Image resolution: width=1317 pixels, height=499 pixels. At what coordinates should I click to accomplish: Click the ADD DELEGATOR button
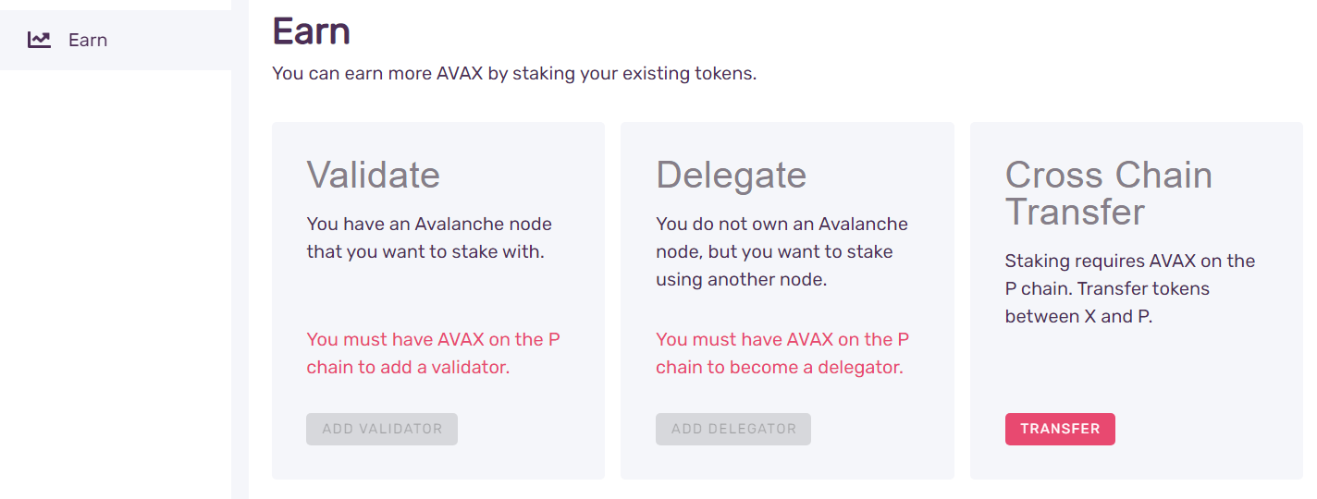(732, 429)
